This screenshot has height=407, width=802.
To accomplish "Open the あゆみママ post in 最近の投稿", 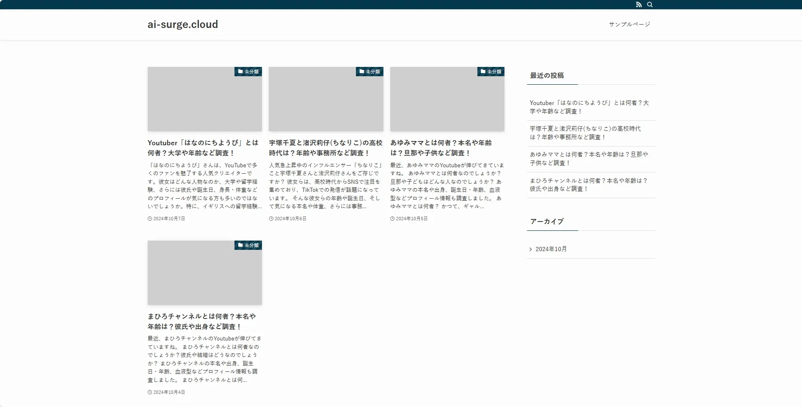I will coord(588,159).
